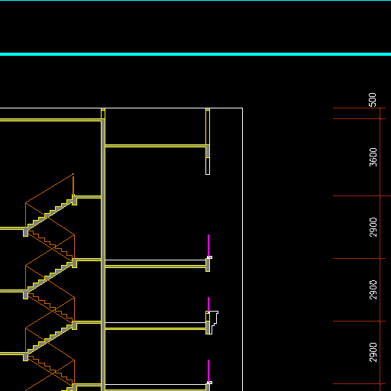Click the red extension line below 3600
Screen dimensions: 391x391
click(x=362, y=195)
